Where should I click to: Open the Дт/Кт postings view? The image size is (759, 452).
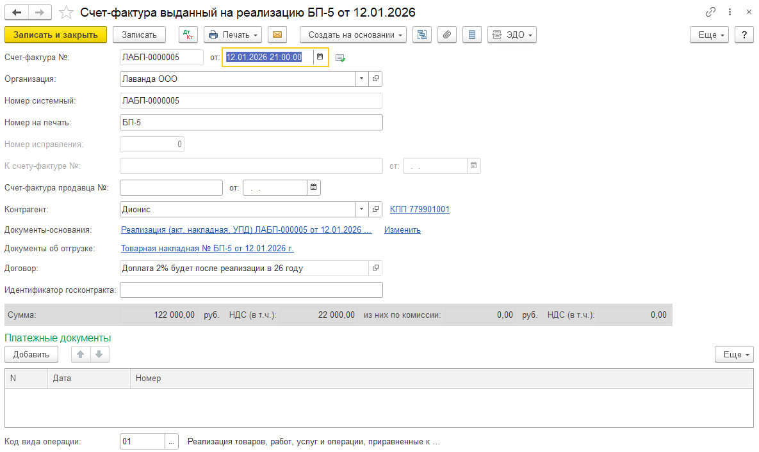[x=188, y=35]
